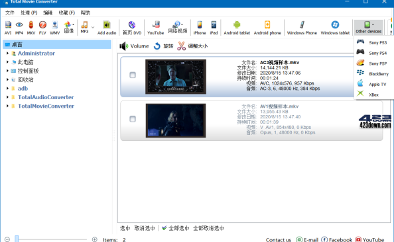This screenshot has width=394, height=242.
Task: Click the Volume speaker tool
Action: coord(134,46)
